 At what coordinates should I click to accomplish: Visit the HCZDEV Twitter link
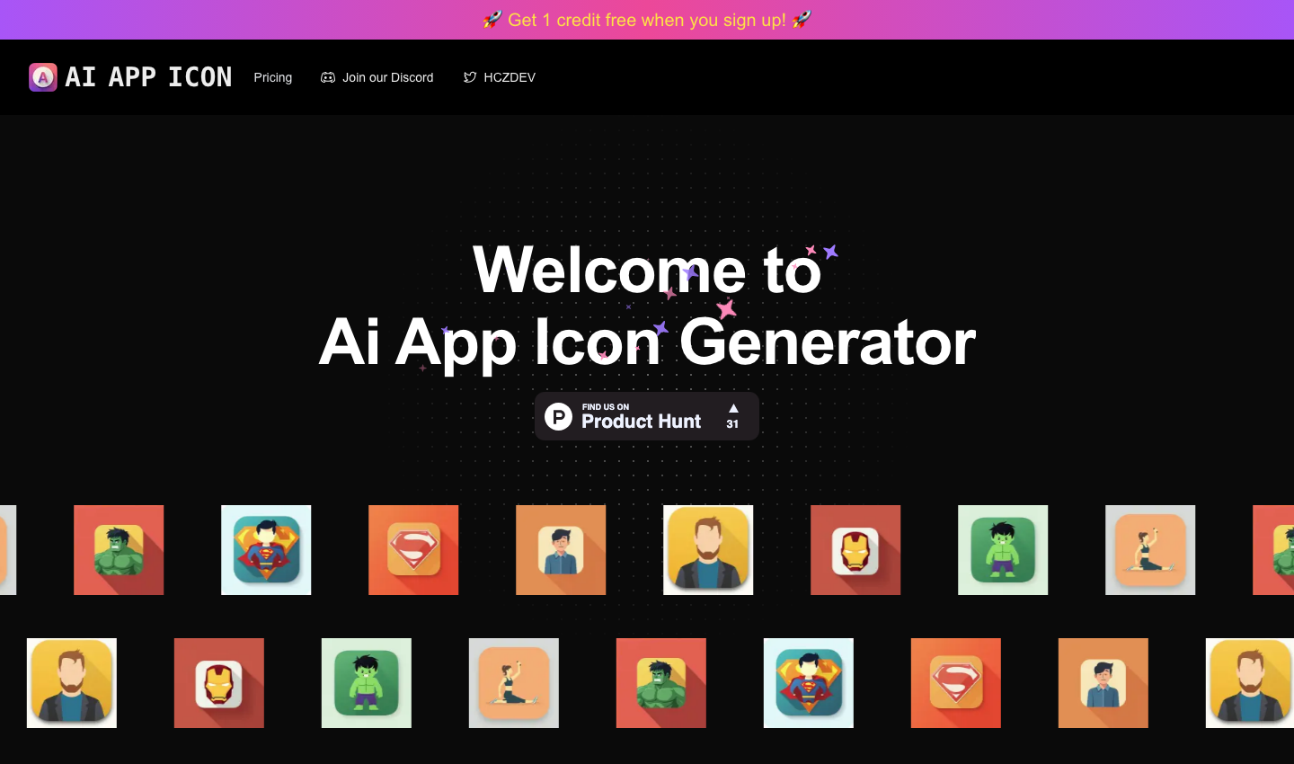[500, 77]
